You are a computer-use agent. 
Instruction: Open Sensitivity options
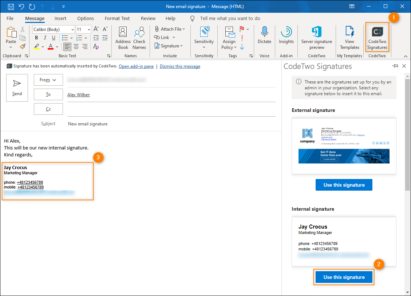[x=204, y=38]
